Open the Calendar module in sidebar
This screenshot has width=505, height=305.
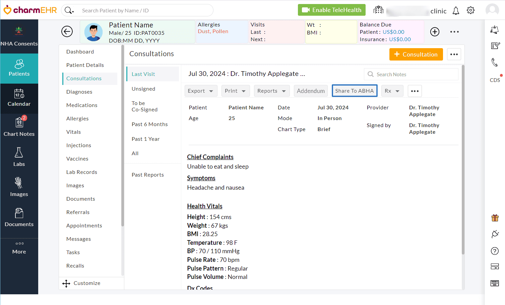pos(19,98)
